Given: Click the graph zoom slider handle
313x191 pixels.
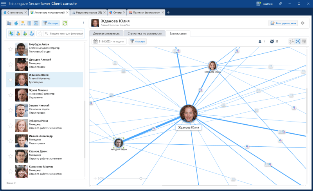Looking at the screenshot, I should 140,178.
